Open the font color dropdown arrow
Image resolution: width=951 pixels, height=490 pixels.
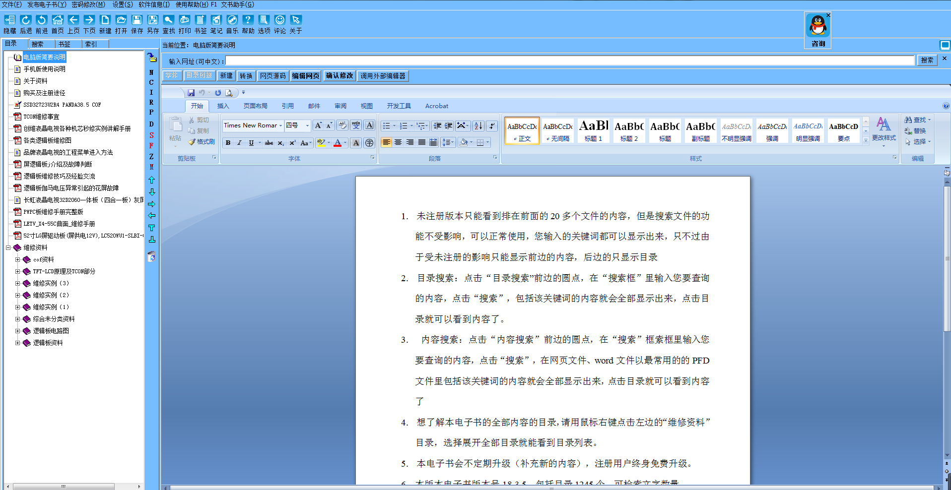click(345, 143)
